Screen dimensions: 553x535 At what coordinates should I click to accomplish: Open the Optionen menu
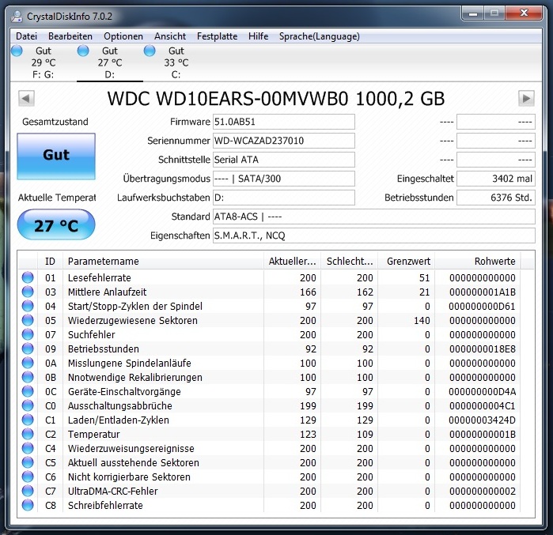(123, 36)
